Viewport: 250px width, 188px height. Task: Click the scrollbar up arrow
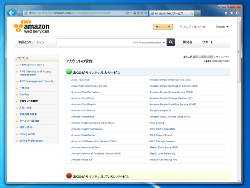pyautogui.click(x=239, y=19)
